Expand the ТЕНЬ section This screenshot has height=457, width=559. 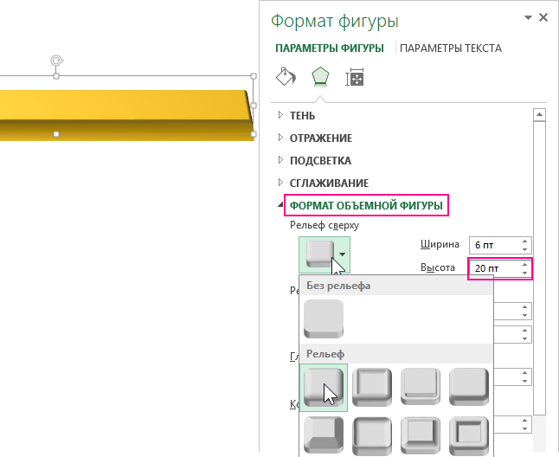pos(280,115)
